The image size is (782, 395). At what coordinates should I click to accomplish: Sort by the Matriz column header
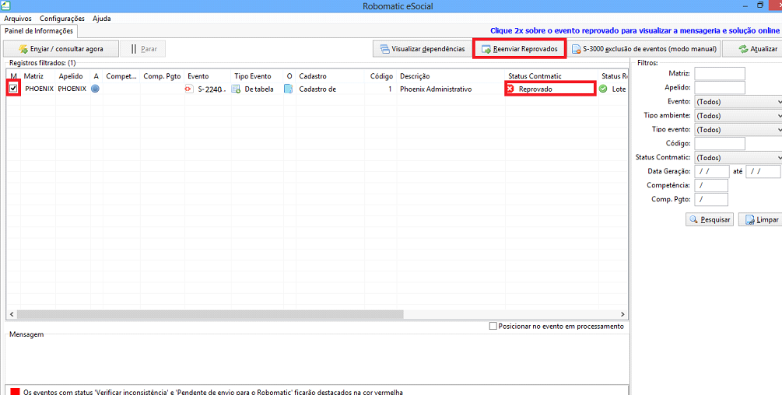(38, 76)
